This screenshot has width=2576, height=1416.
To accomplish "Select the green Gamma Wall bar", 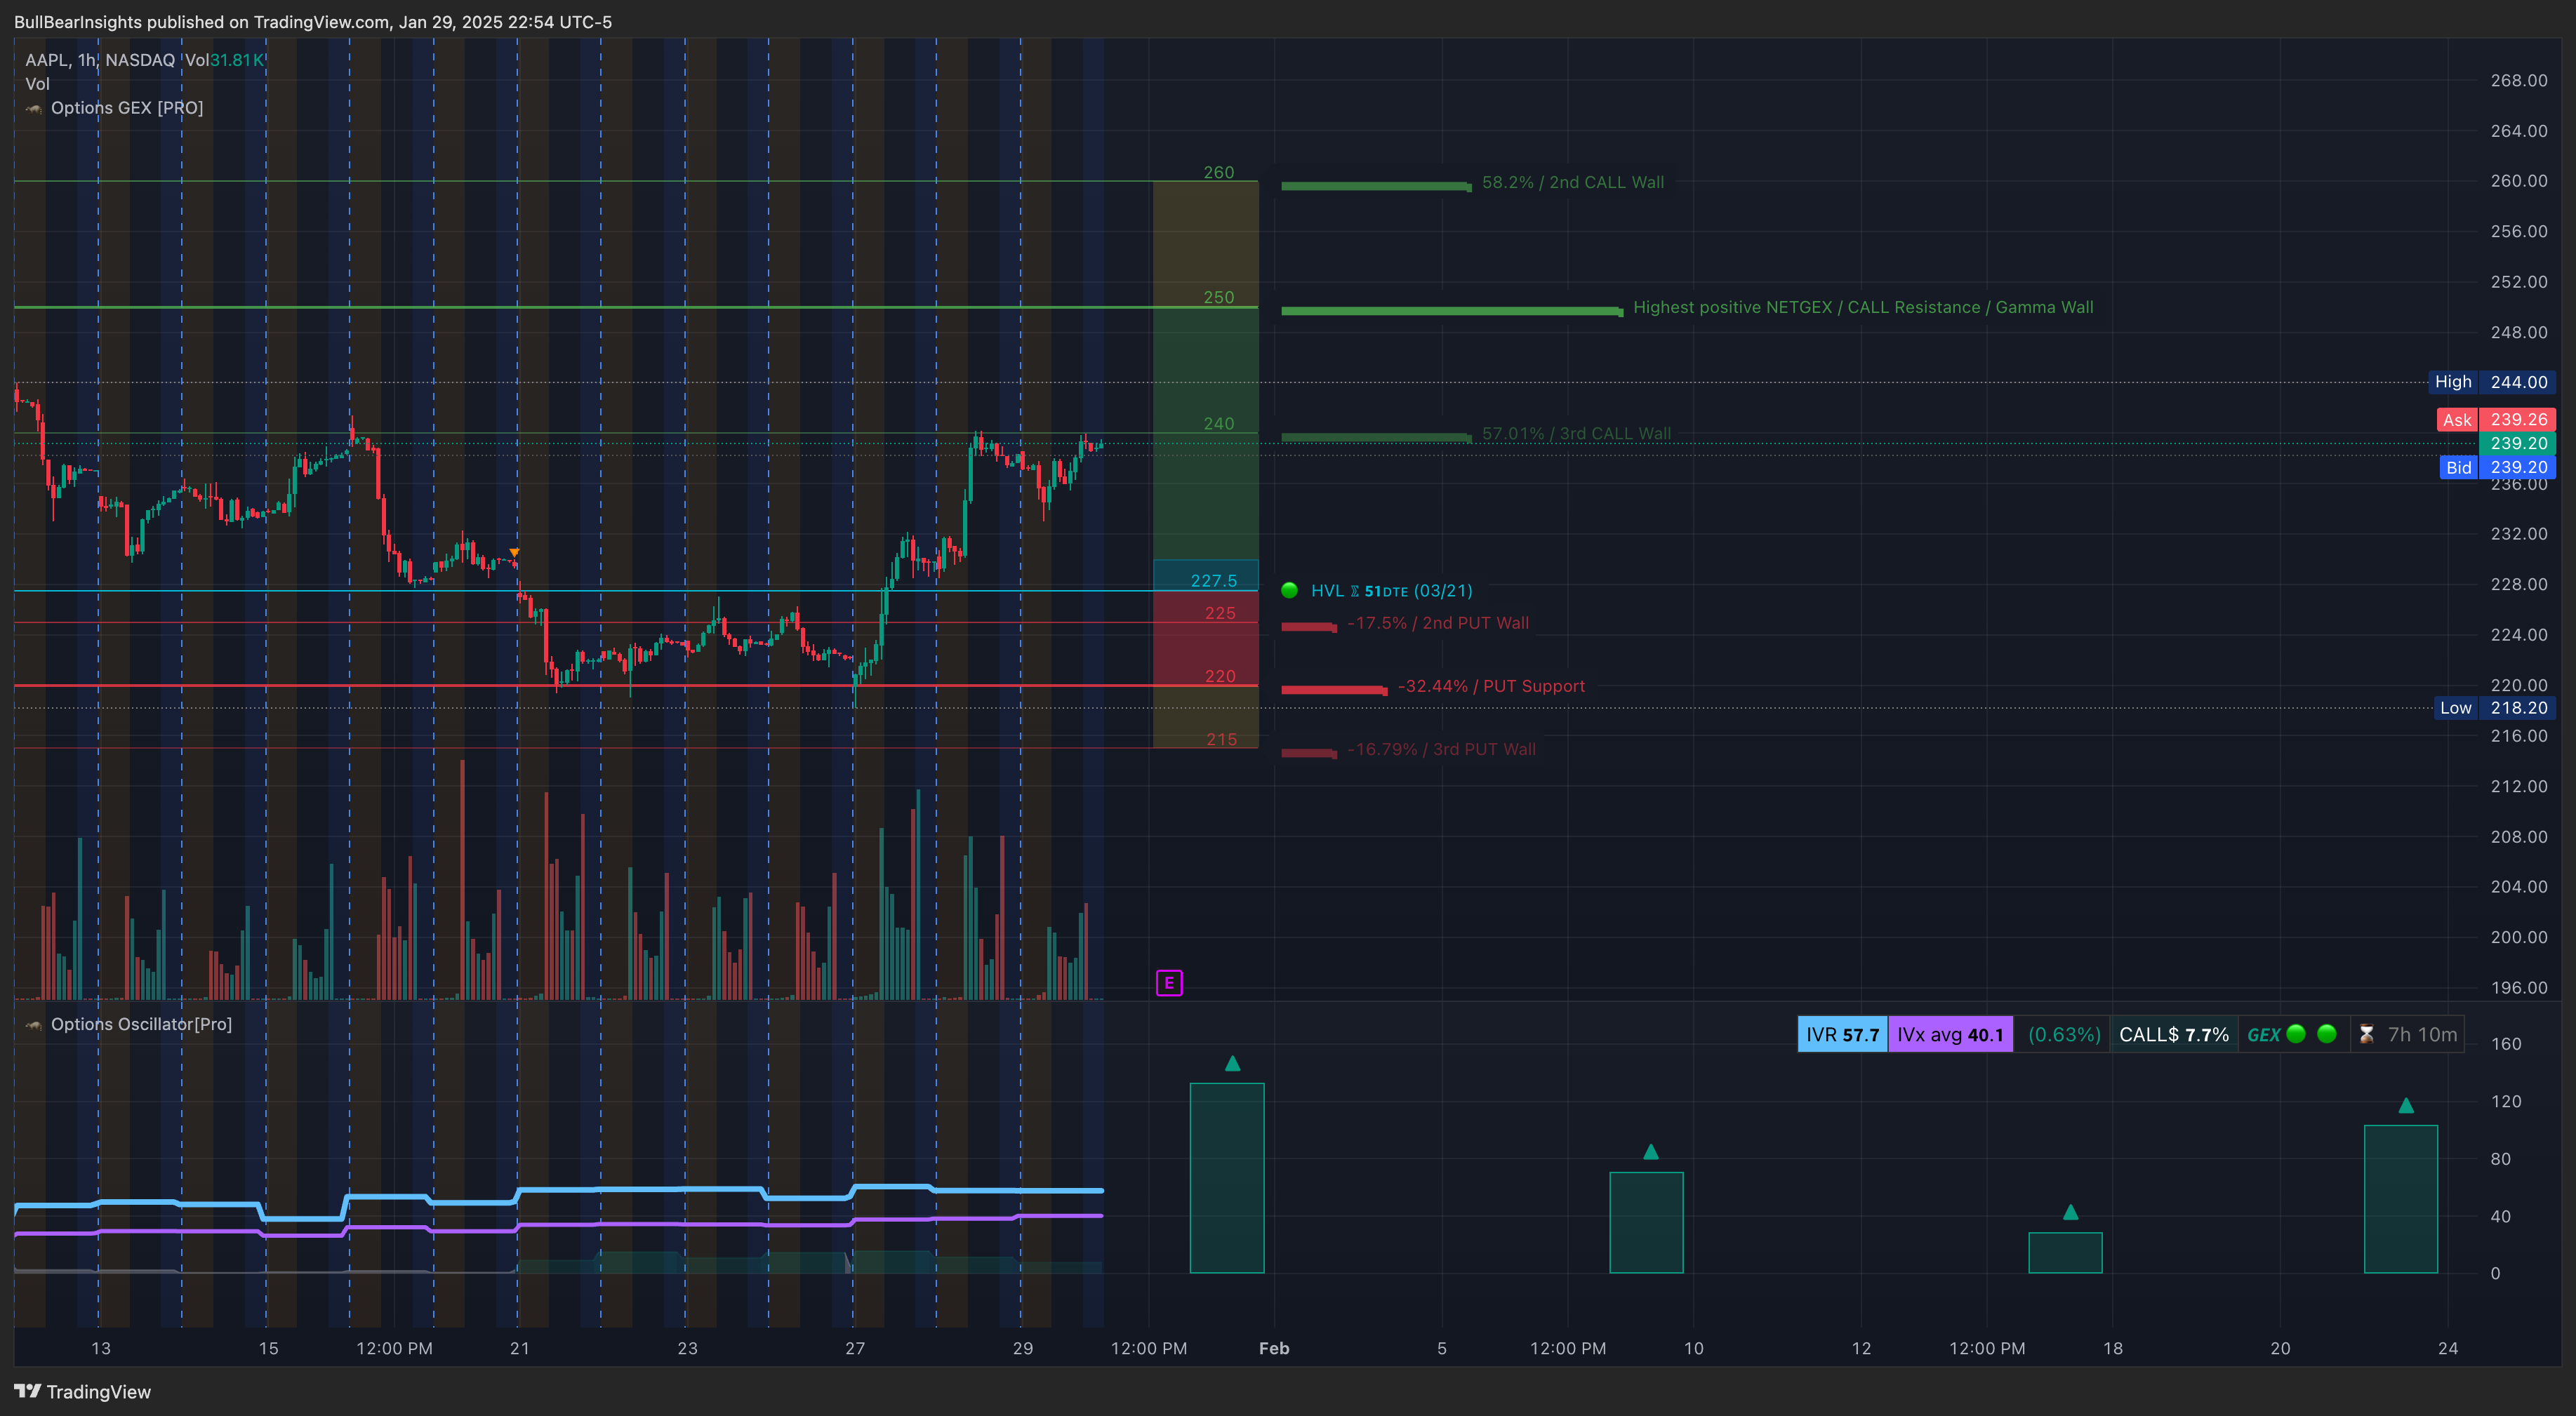I will (x=1452, y=311).
